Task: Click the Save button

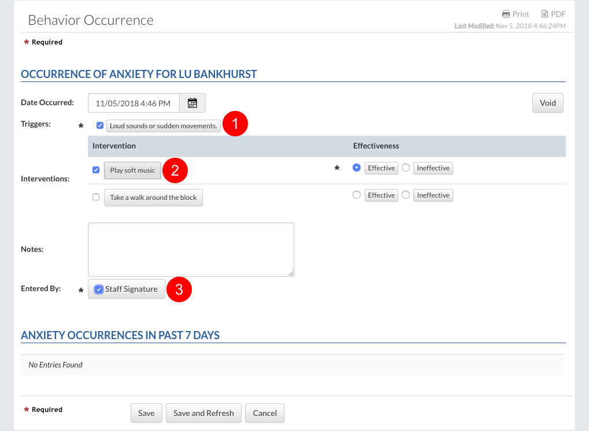Action: (146, 413)
